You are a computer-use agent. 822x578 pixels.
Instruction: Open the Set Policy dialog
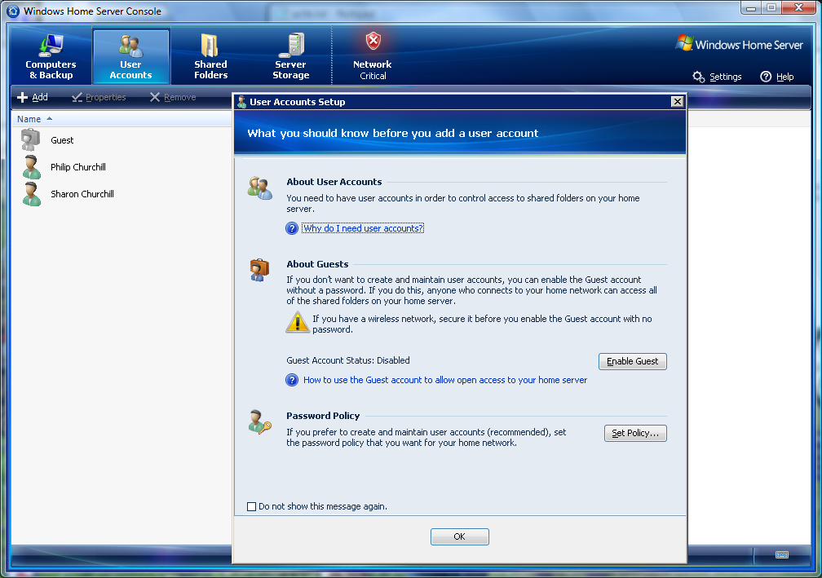[635, 434]
